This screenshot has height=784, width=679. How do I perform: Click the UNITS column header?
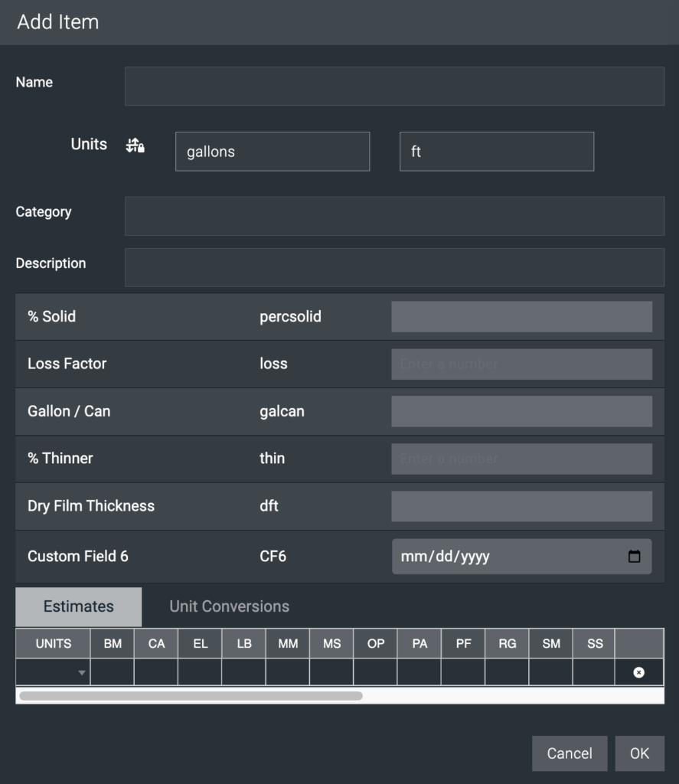tap(53, 643)
